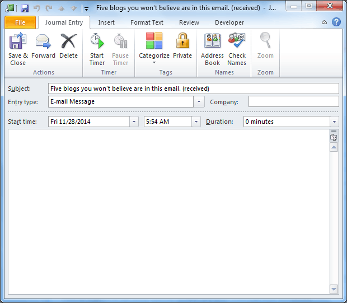Click the journal application icon in title bar
The width and height of the screenshot is (347, 303).
(10, 8)
